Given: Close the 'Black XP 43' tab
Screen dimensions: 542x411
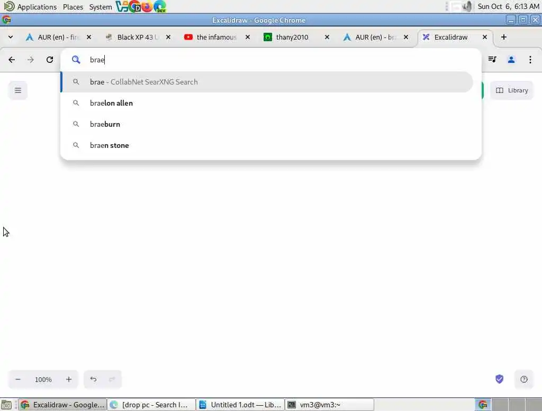Looking at the screenshot, I should [x=168, y=37].
